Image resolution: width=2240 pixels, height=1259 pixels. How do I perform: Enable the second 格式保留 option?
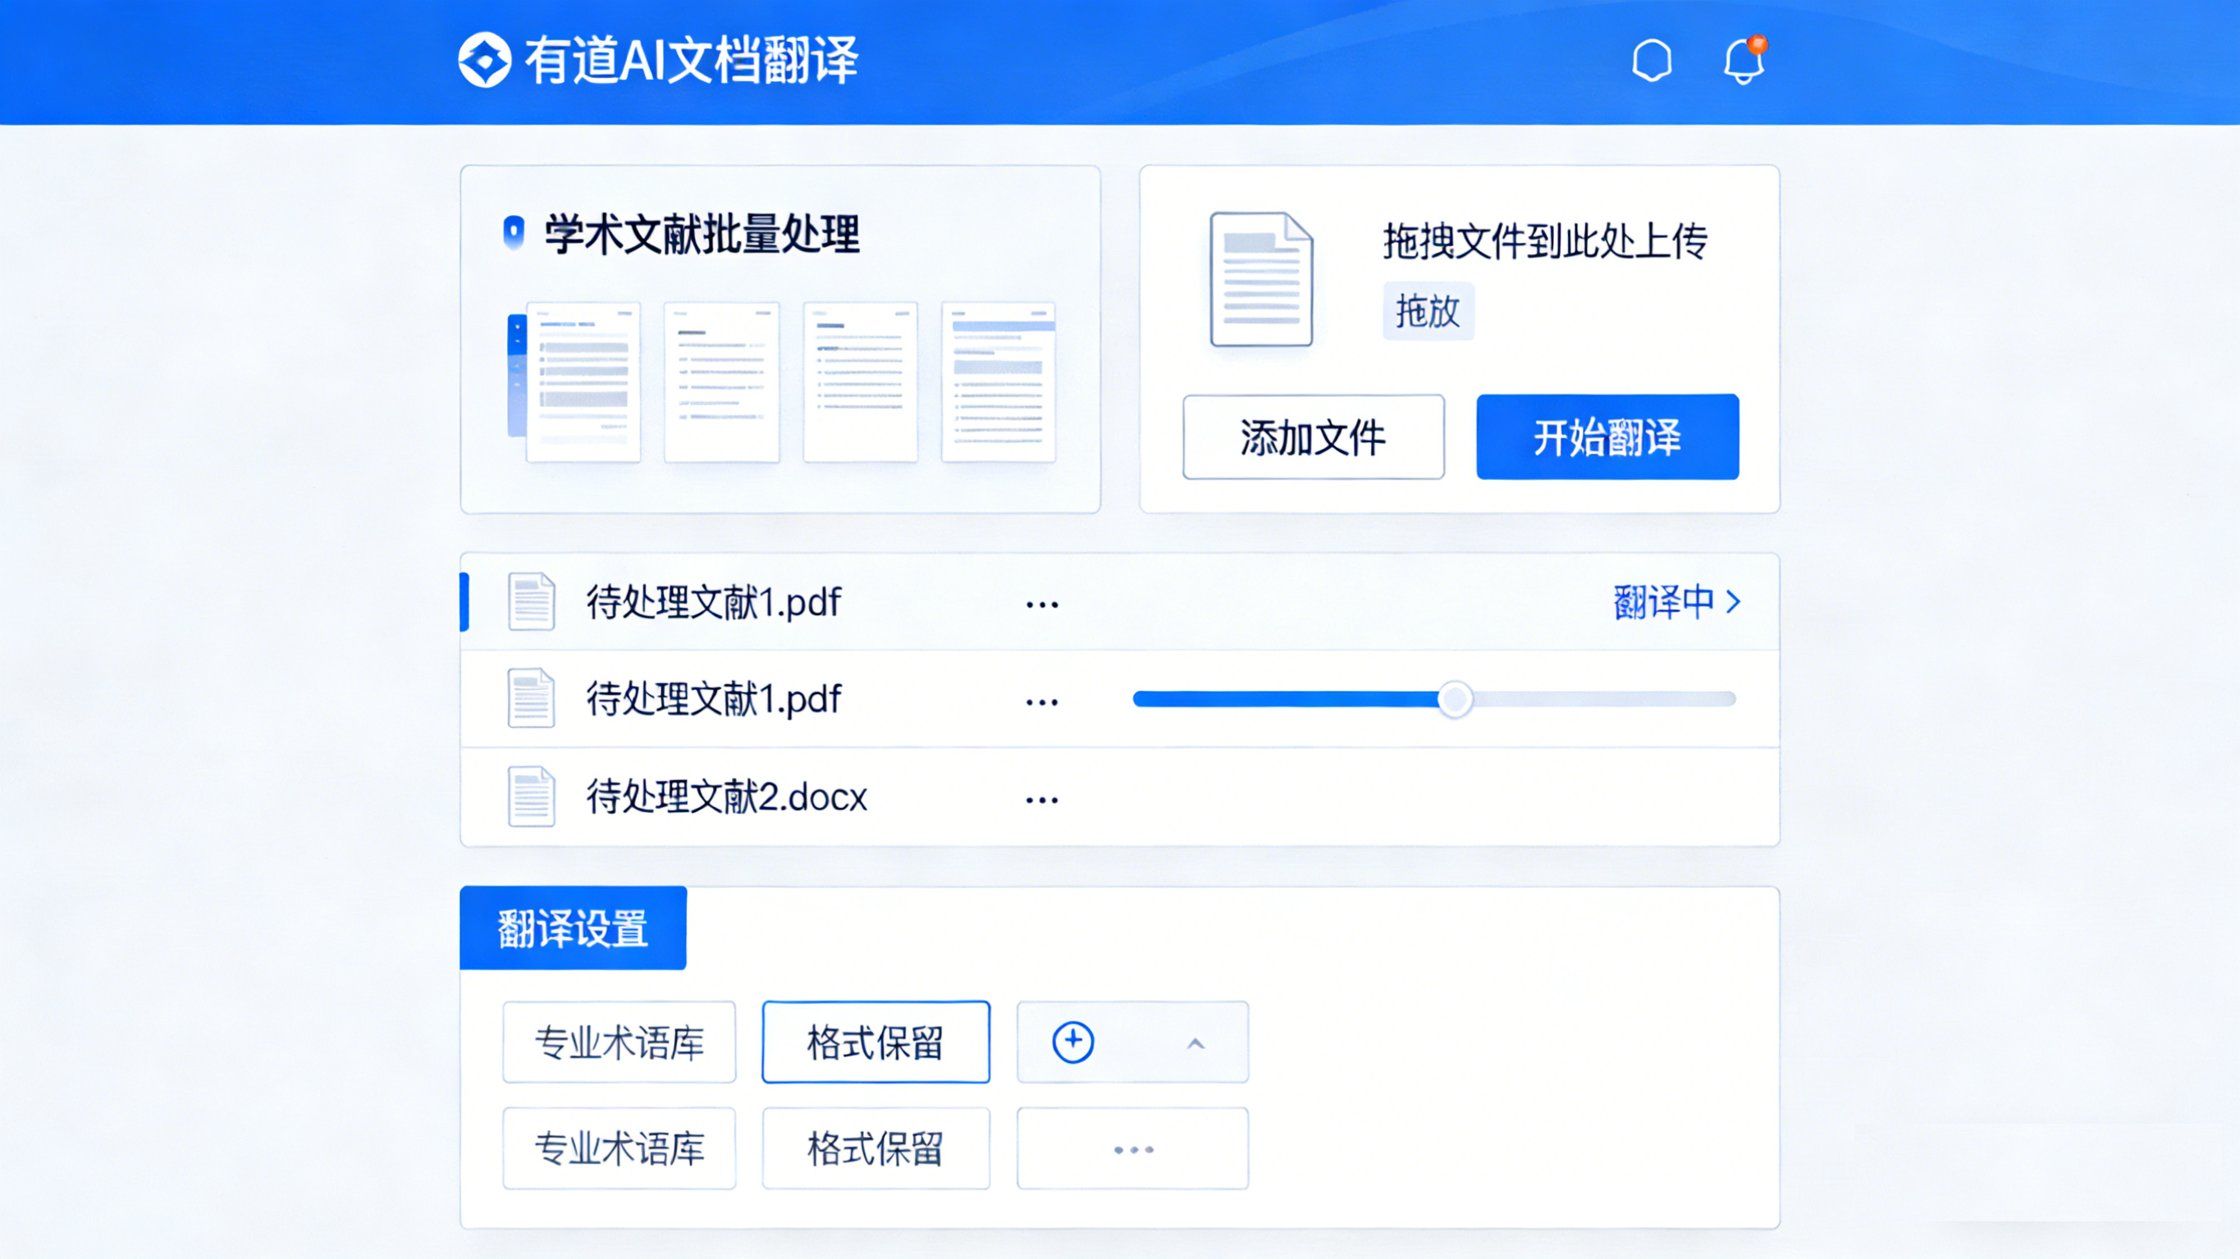point(875,1147)
